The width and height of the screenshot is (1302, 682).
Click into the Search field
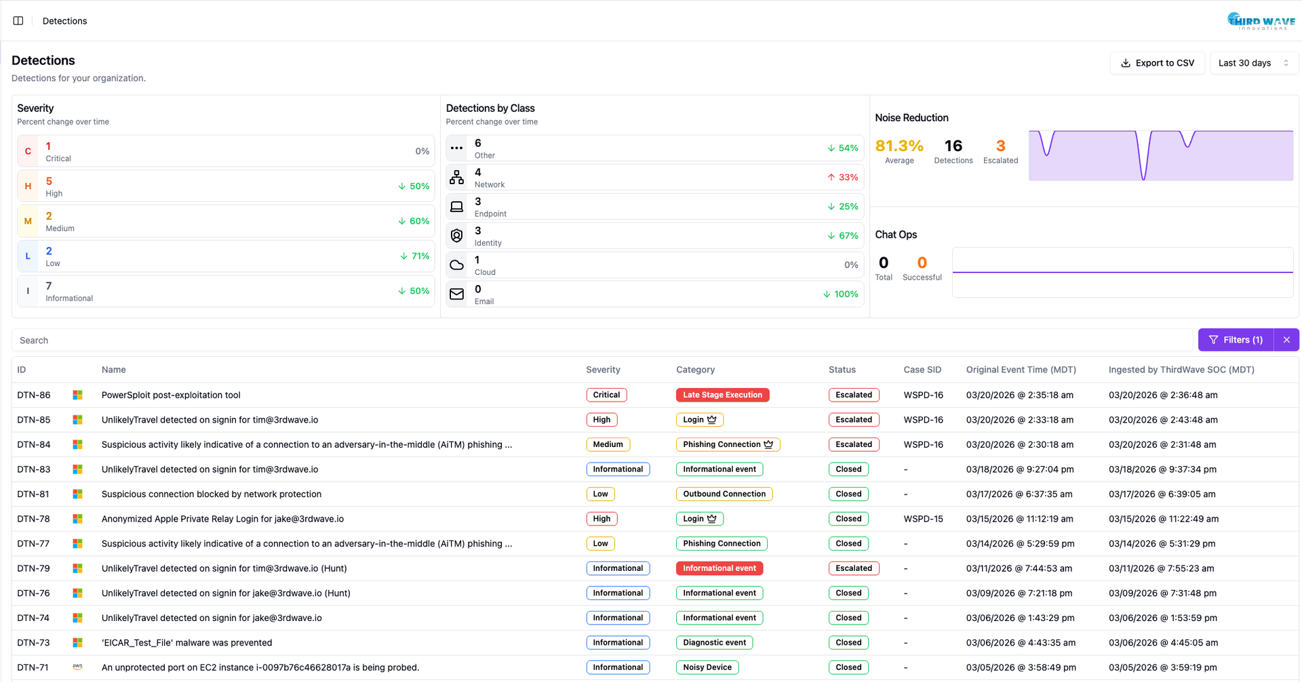tap(601, 340)
